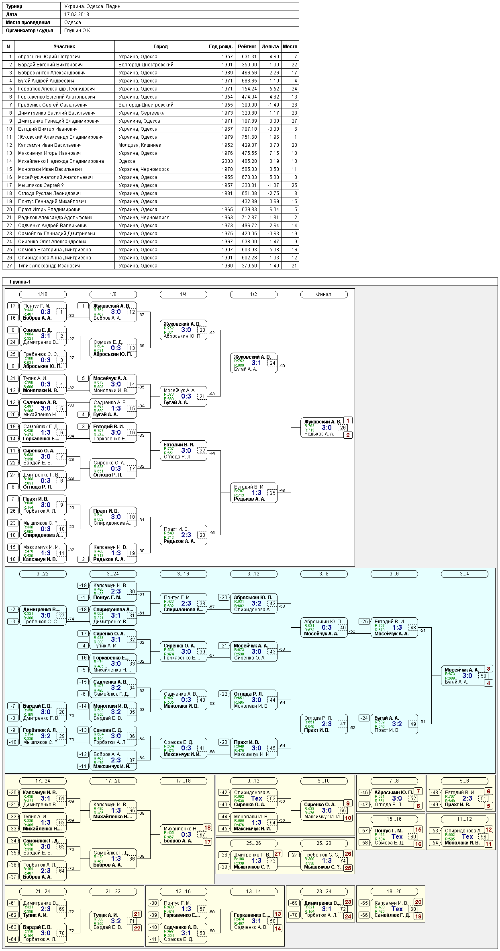Screen dimensions: 500x951
Task: Click the first-place badge beside Жуковский in the final
Action: (348, 421)
